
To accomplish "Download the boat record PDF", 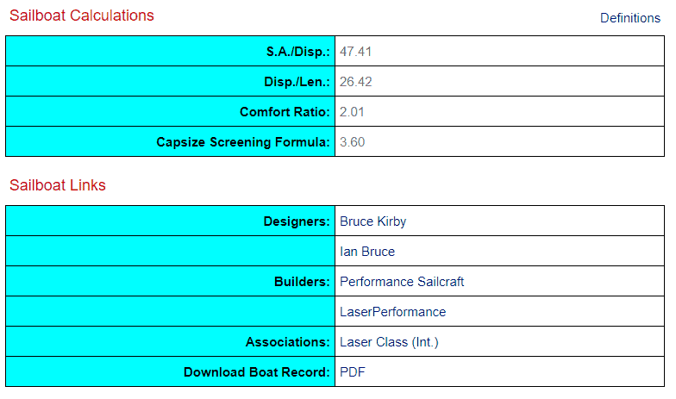I will pos(351,372).
